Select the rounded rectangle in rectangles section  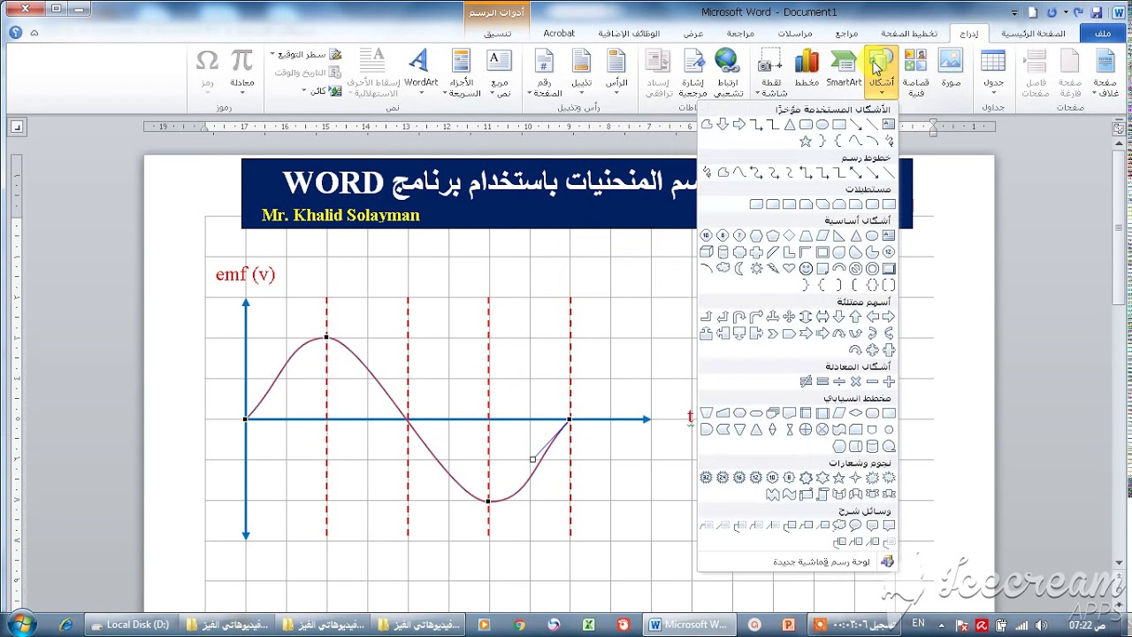coord(872,204)
